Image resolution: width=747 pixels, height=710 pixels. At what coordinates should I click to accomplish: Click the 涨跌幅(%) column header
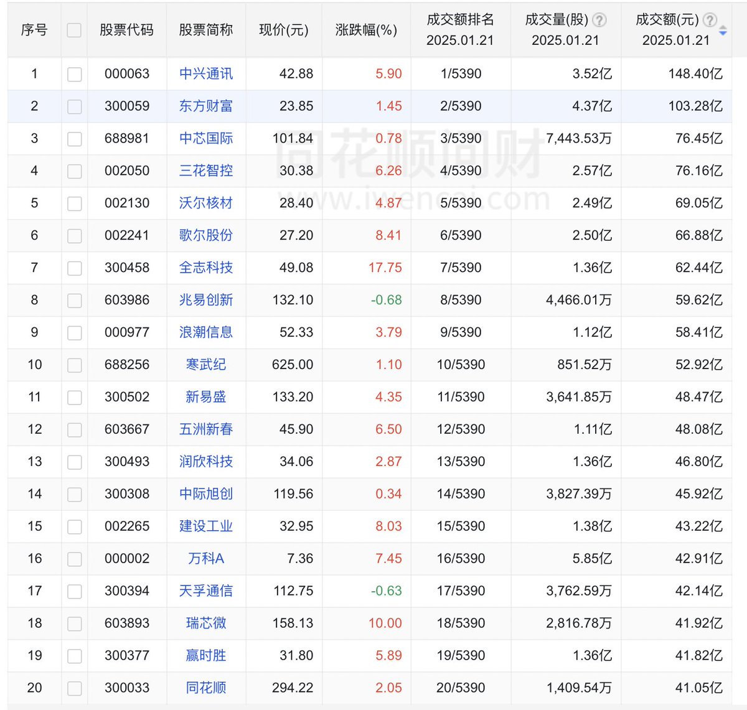coord(366,29)
